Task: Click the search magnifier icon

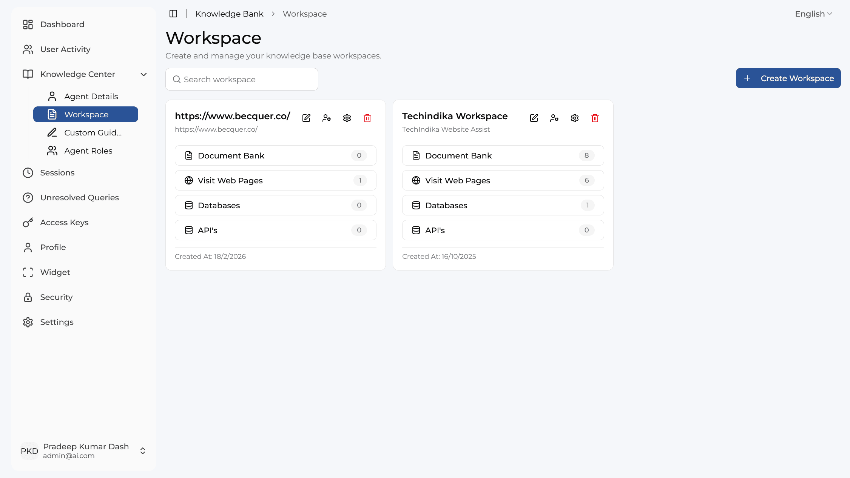Action: (177, 79)
